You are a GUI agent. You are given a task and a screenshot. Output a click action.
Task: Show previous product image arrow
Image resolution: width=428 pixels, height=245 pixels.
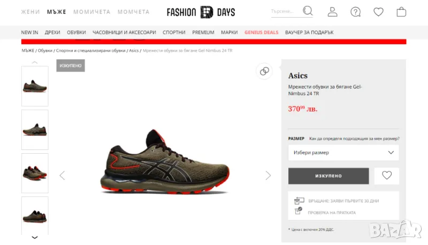pos(62,176)
